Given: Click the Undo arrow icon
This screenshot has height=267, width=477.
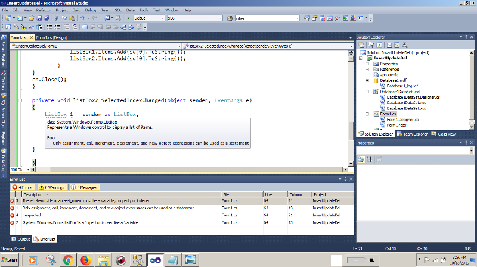Looking at the screenshot, I should coord(82,18).
